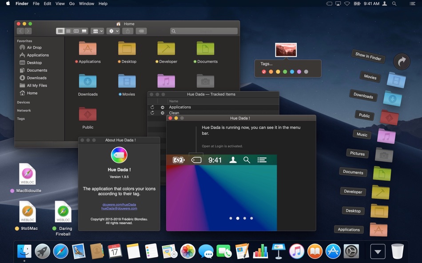Pick the purple tag color swatch

299,72
